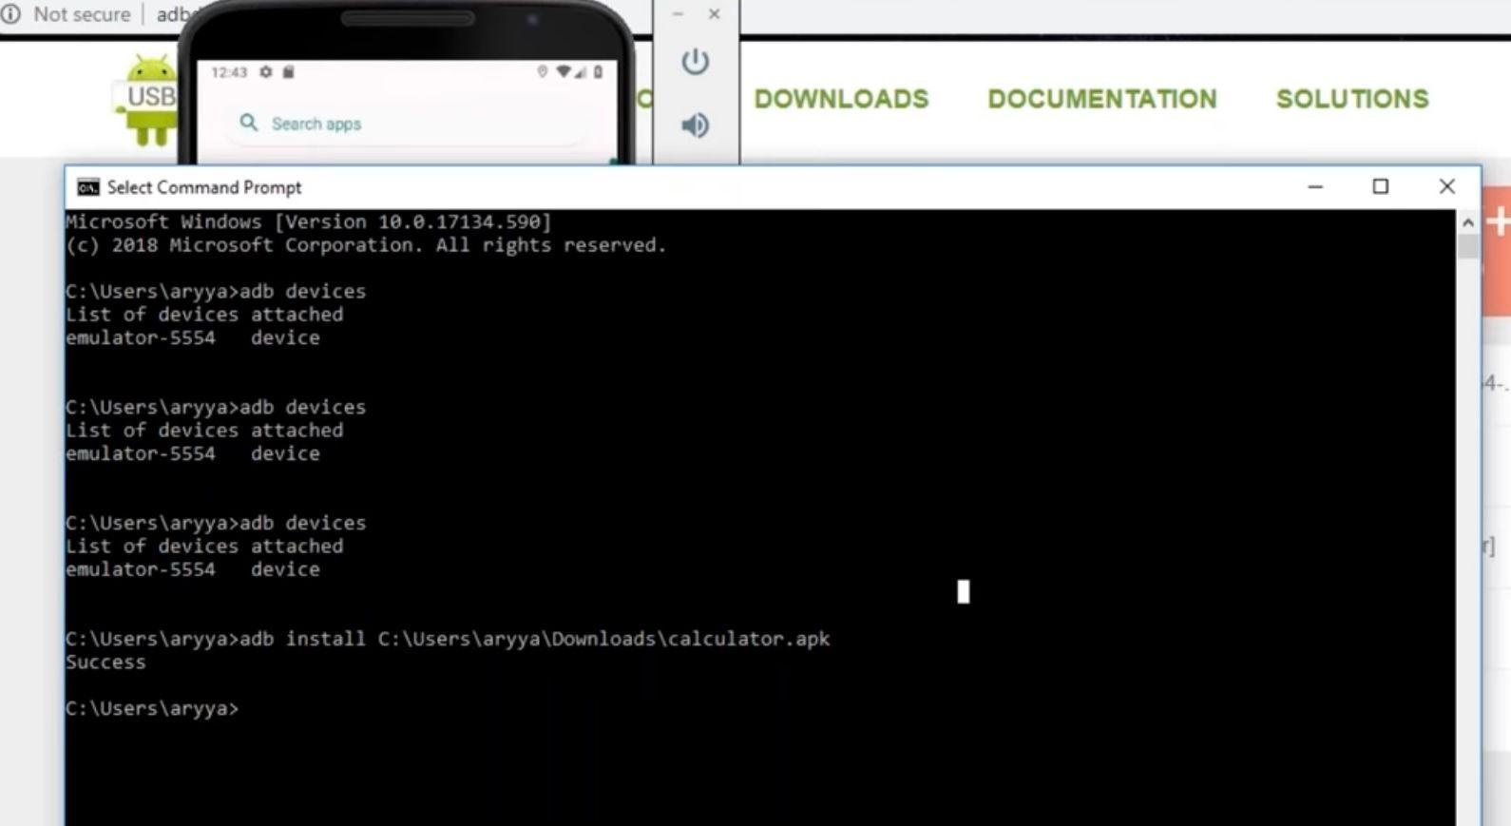Image resolution: width=1511 pixels, height=826 pixels.
Task: Open the DOCUMENTATION menu on the webpage
Action: (x=1102, y=99)
